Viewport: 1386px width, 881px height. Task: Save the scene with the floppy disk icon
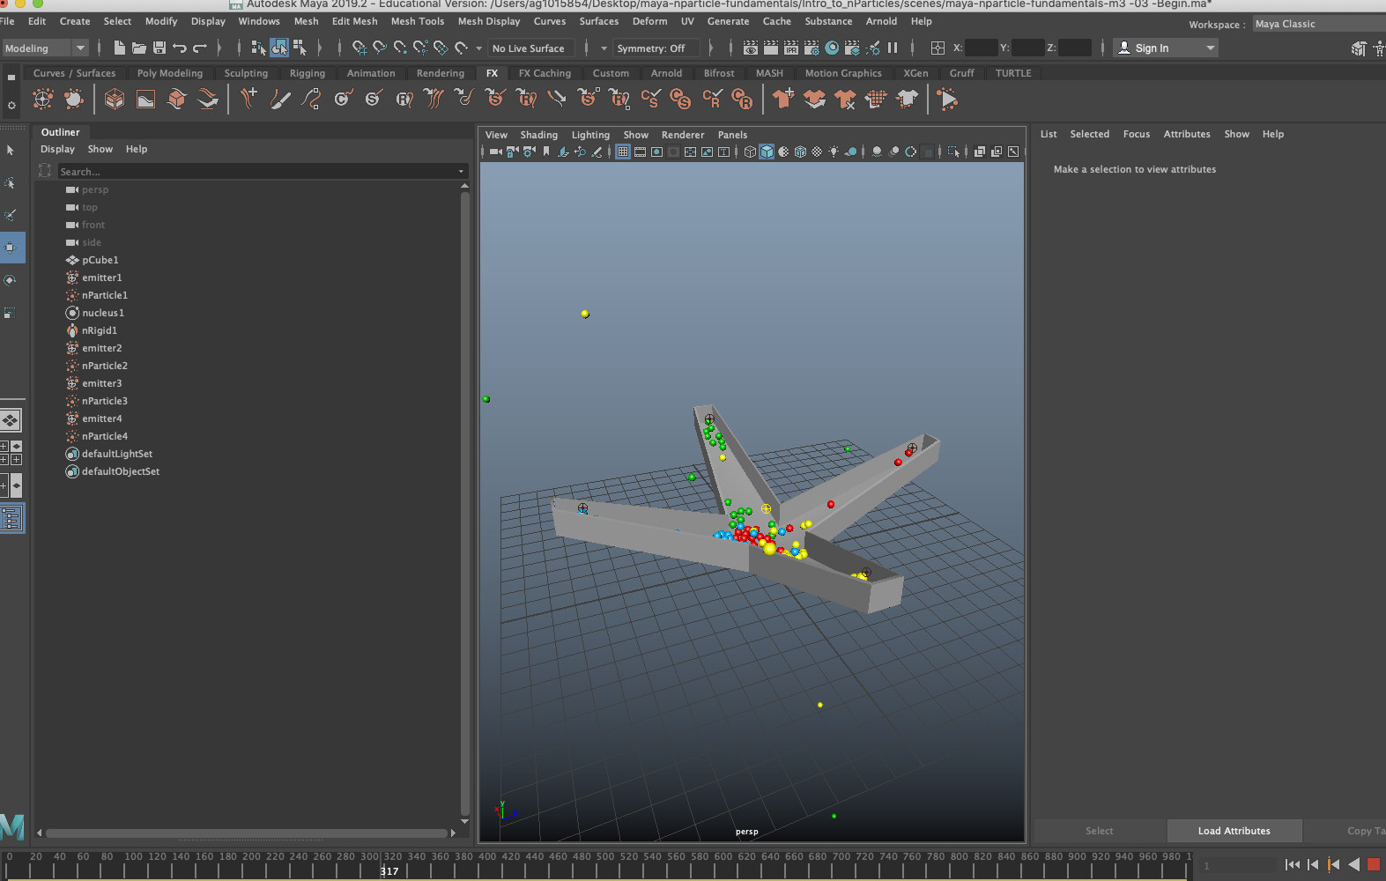point(159,48)
